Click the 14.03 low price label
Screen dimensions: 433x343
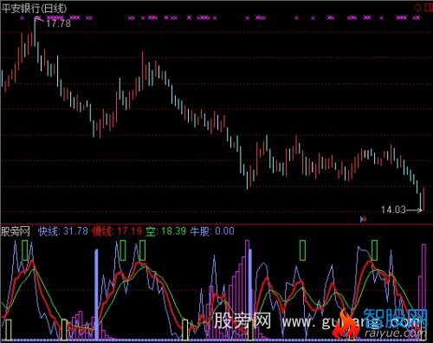[x=393, y=210]
